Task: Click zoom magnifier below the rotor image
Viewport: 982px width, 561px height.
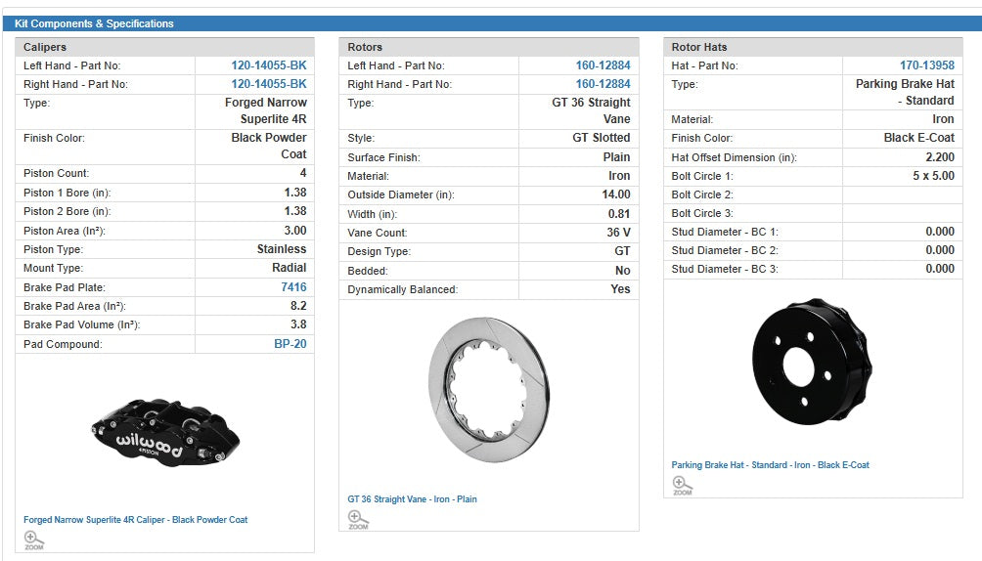Action: tap(358, 519)
